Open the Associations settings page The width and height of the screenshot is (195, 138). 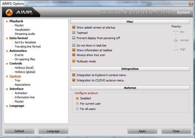pyautogui.click(x=22, y=85)
